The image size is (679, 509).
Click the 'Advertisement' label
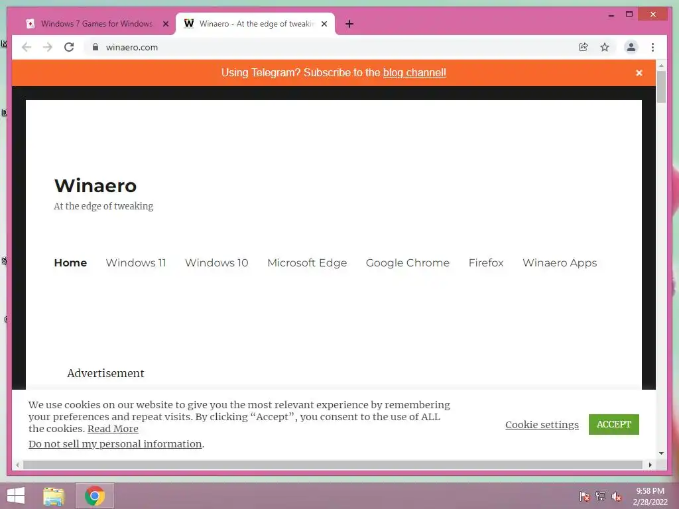point(105,373)
